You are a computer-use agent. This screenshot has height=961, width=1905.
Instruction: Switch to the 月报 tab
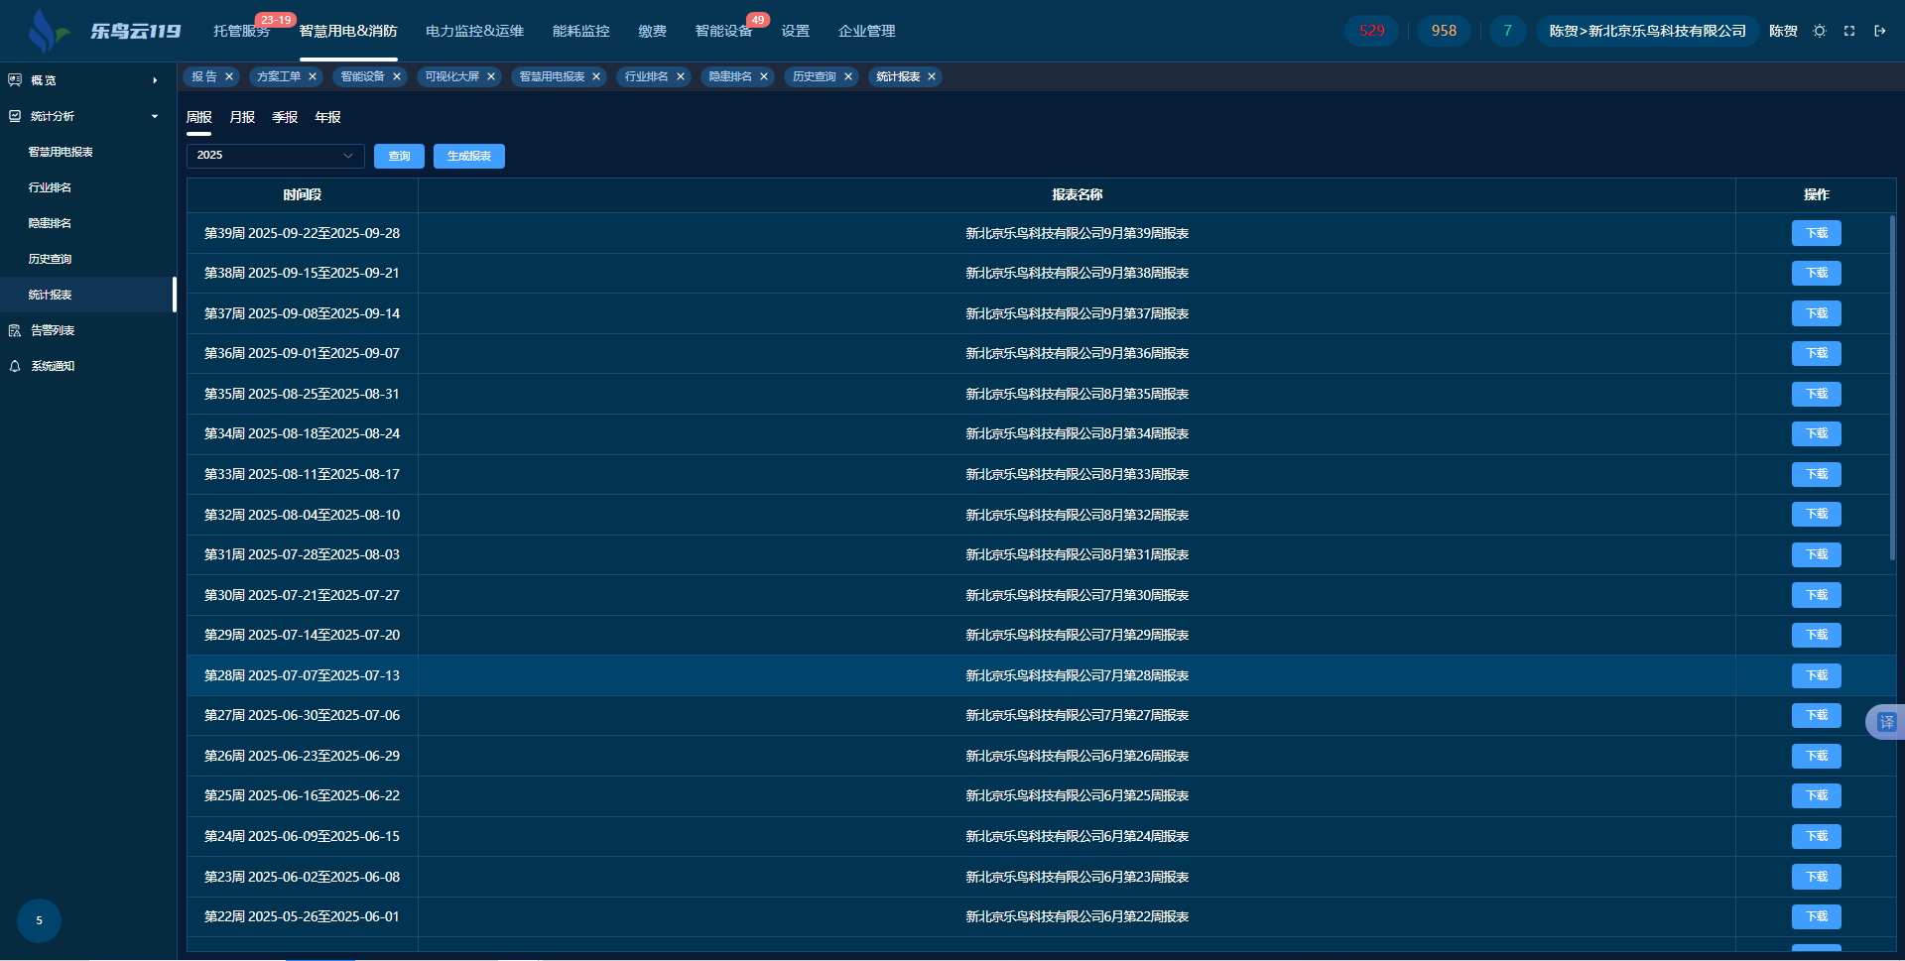242,117
